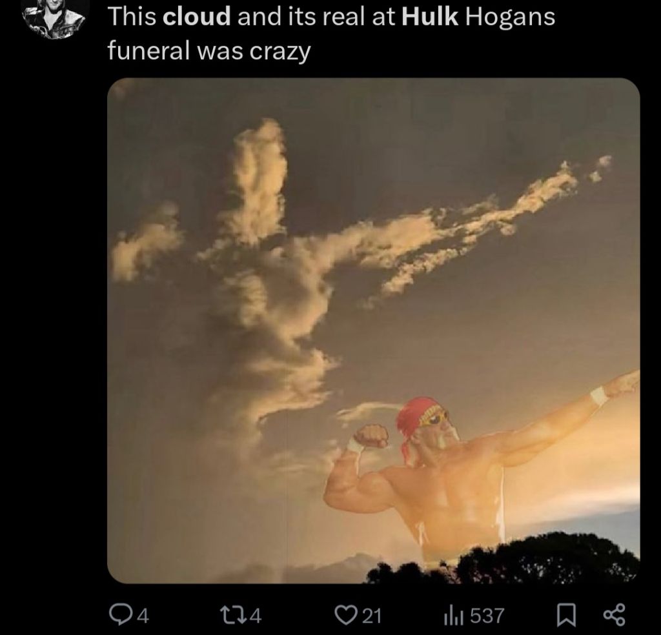Click the flexing fist in the photo
661x635 pixels.
(371, 436)
